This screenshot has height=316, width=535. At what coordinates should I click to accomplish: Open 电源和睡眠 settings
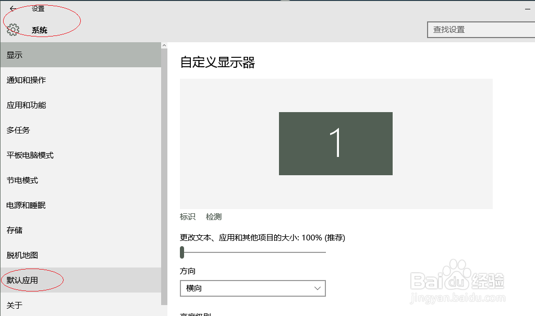pyautogui.click(x=80, y=205)
